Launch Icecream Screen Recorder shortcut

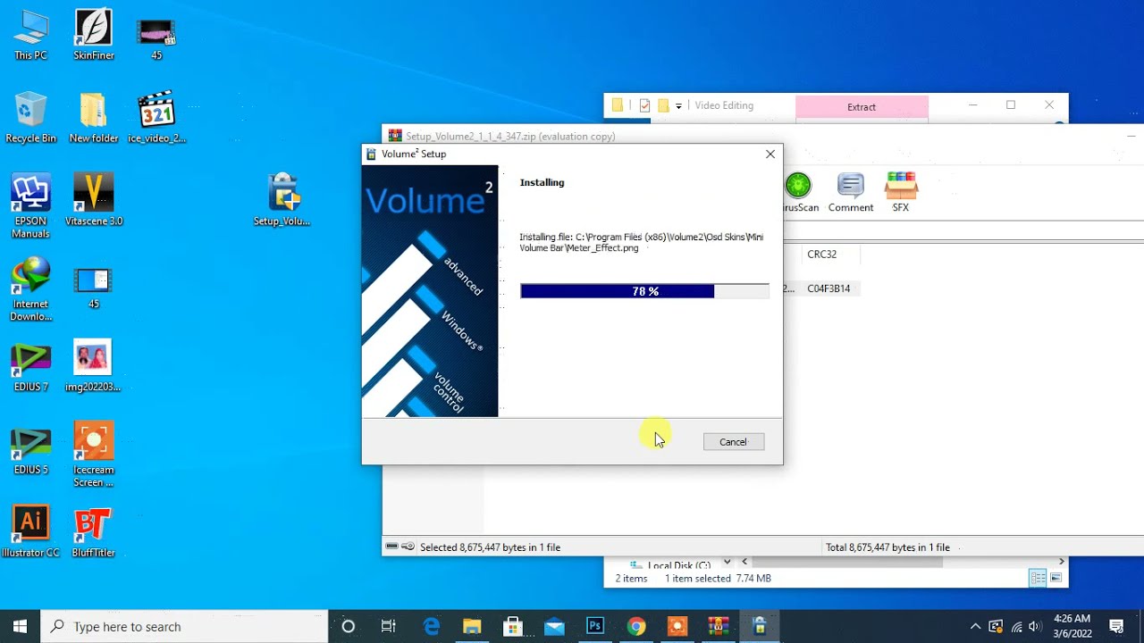pos(94,455)
